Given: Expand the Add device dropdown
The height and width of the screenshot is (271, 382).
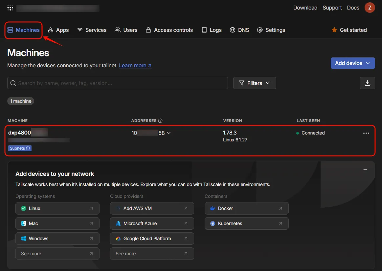Looking at the screenshot, I should (352, 63).
